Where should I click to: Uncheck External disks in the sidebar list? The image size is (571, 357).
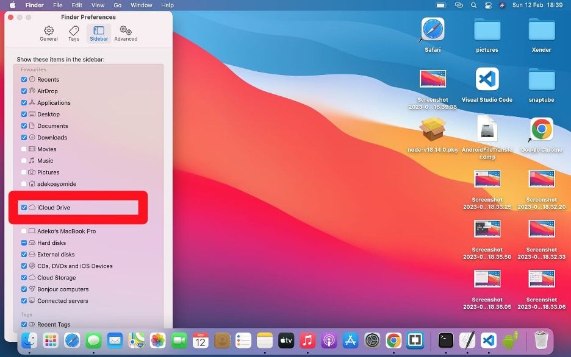[24, 255]
